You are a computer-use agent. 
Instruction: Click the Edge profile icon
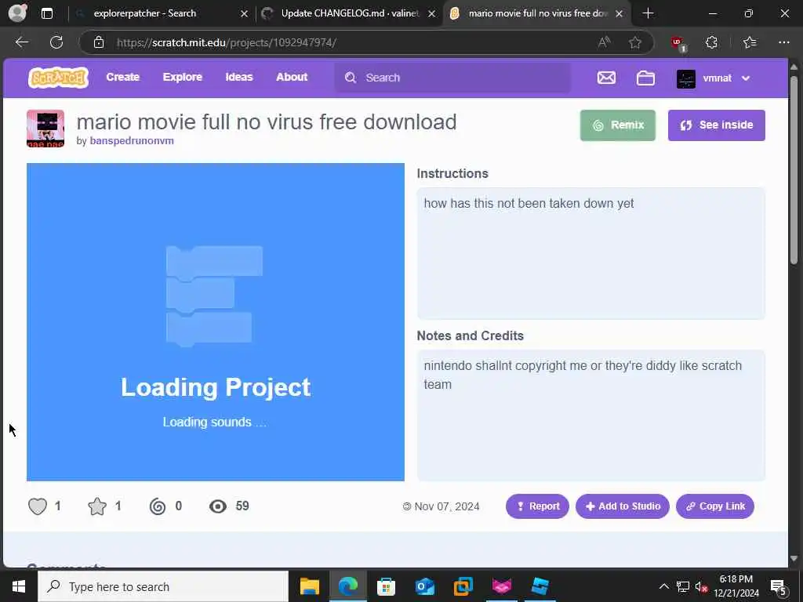click(18, 13)
